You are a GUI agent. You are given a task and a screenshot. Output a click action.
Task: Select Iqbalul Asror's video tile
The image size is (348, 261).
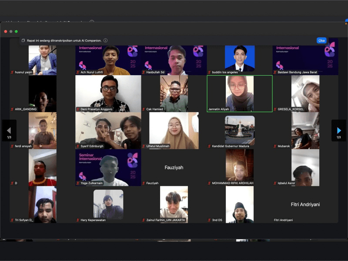pyautogui.click(x=305, y=167)
